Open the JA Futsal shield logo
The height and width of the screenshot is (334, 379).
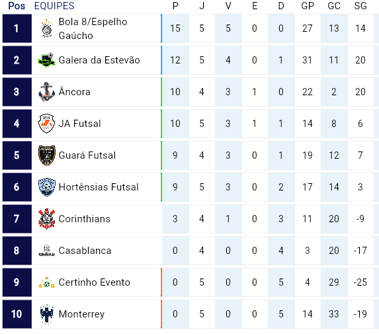tap(47, 124)
